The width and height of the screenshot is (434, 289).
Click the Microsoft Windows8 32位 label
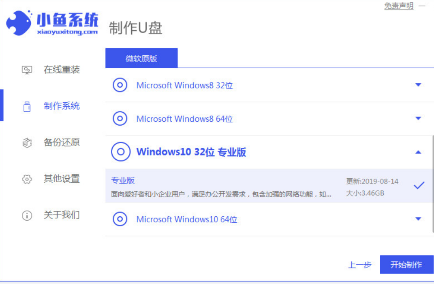pos(185,85)
